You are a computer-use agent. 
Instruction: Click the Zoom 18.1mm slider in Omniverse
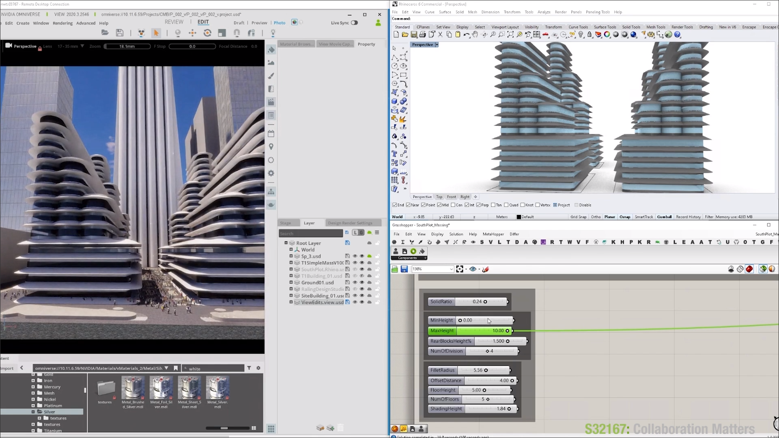click(x=127, y=46)
